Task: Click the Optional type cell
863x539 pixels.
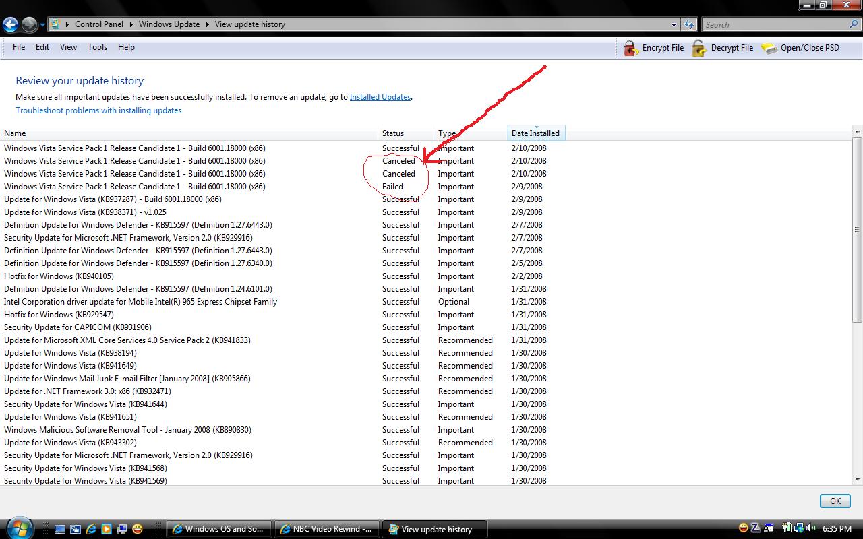Action: [454, 302]
